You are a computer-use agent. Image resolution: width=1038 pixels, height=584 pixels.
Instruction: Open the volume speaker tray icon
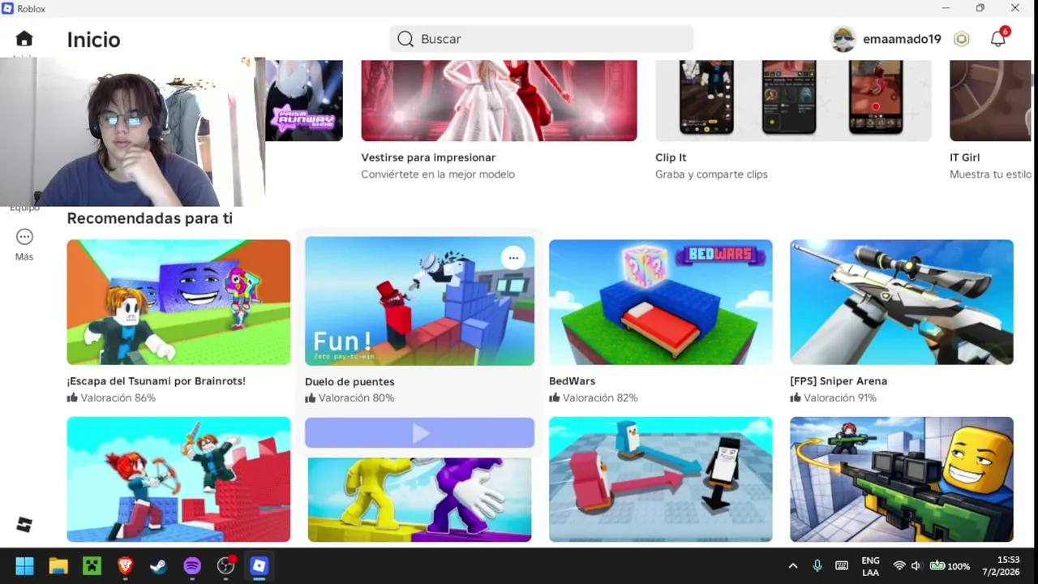point(916,566)
